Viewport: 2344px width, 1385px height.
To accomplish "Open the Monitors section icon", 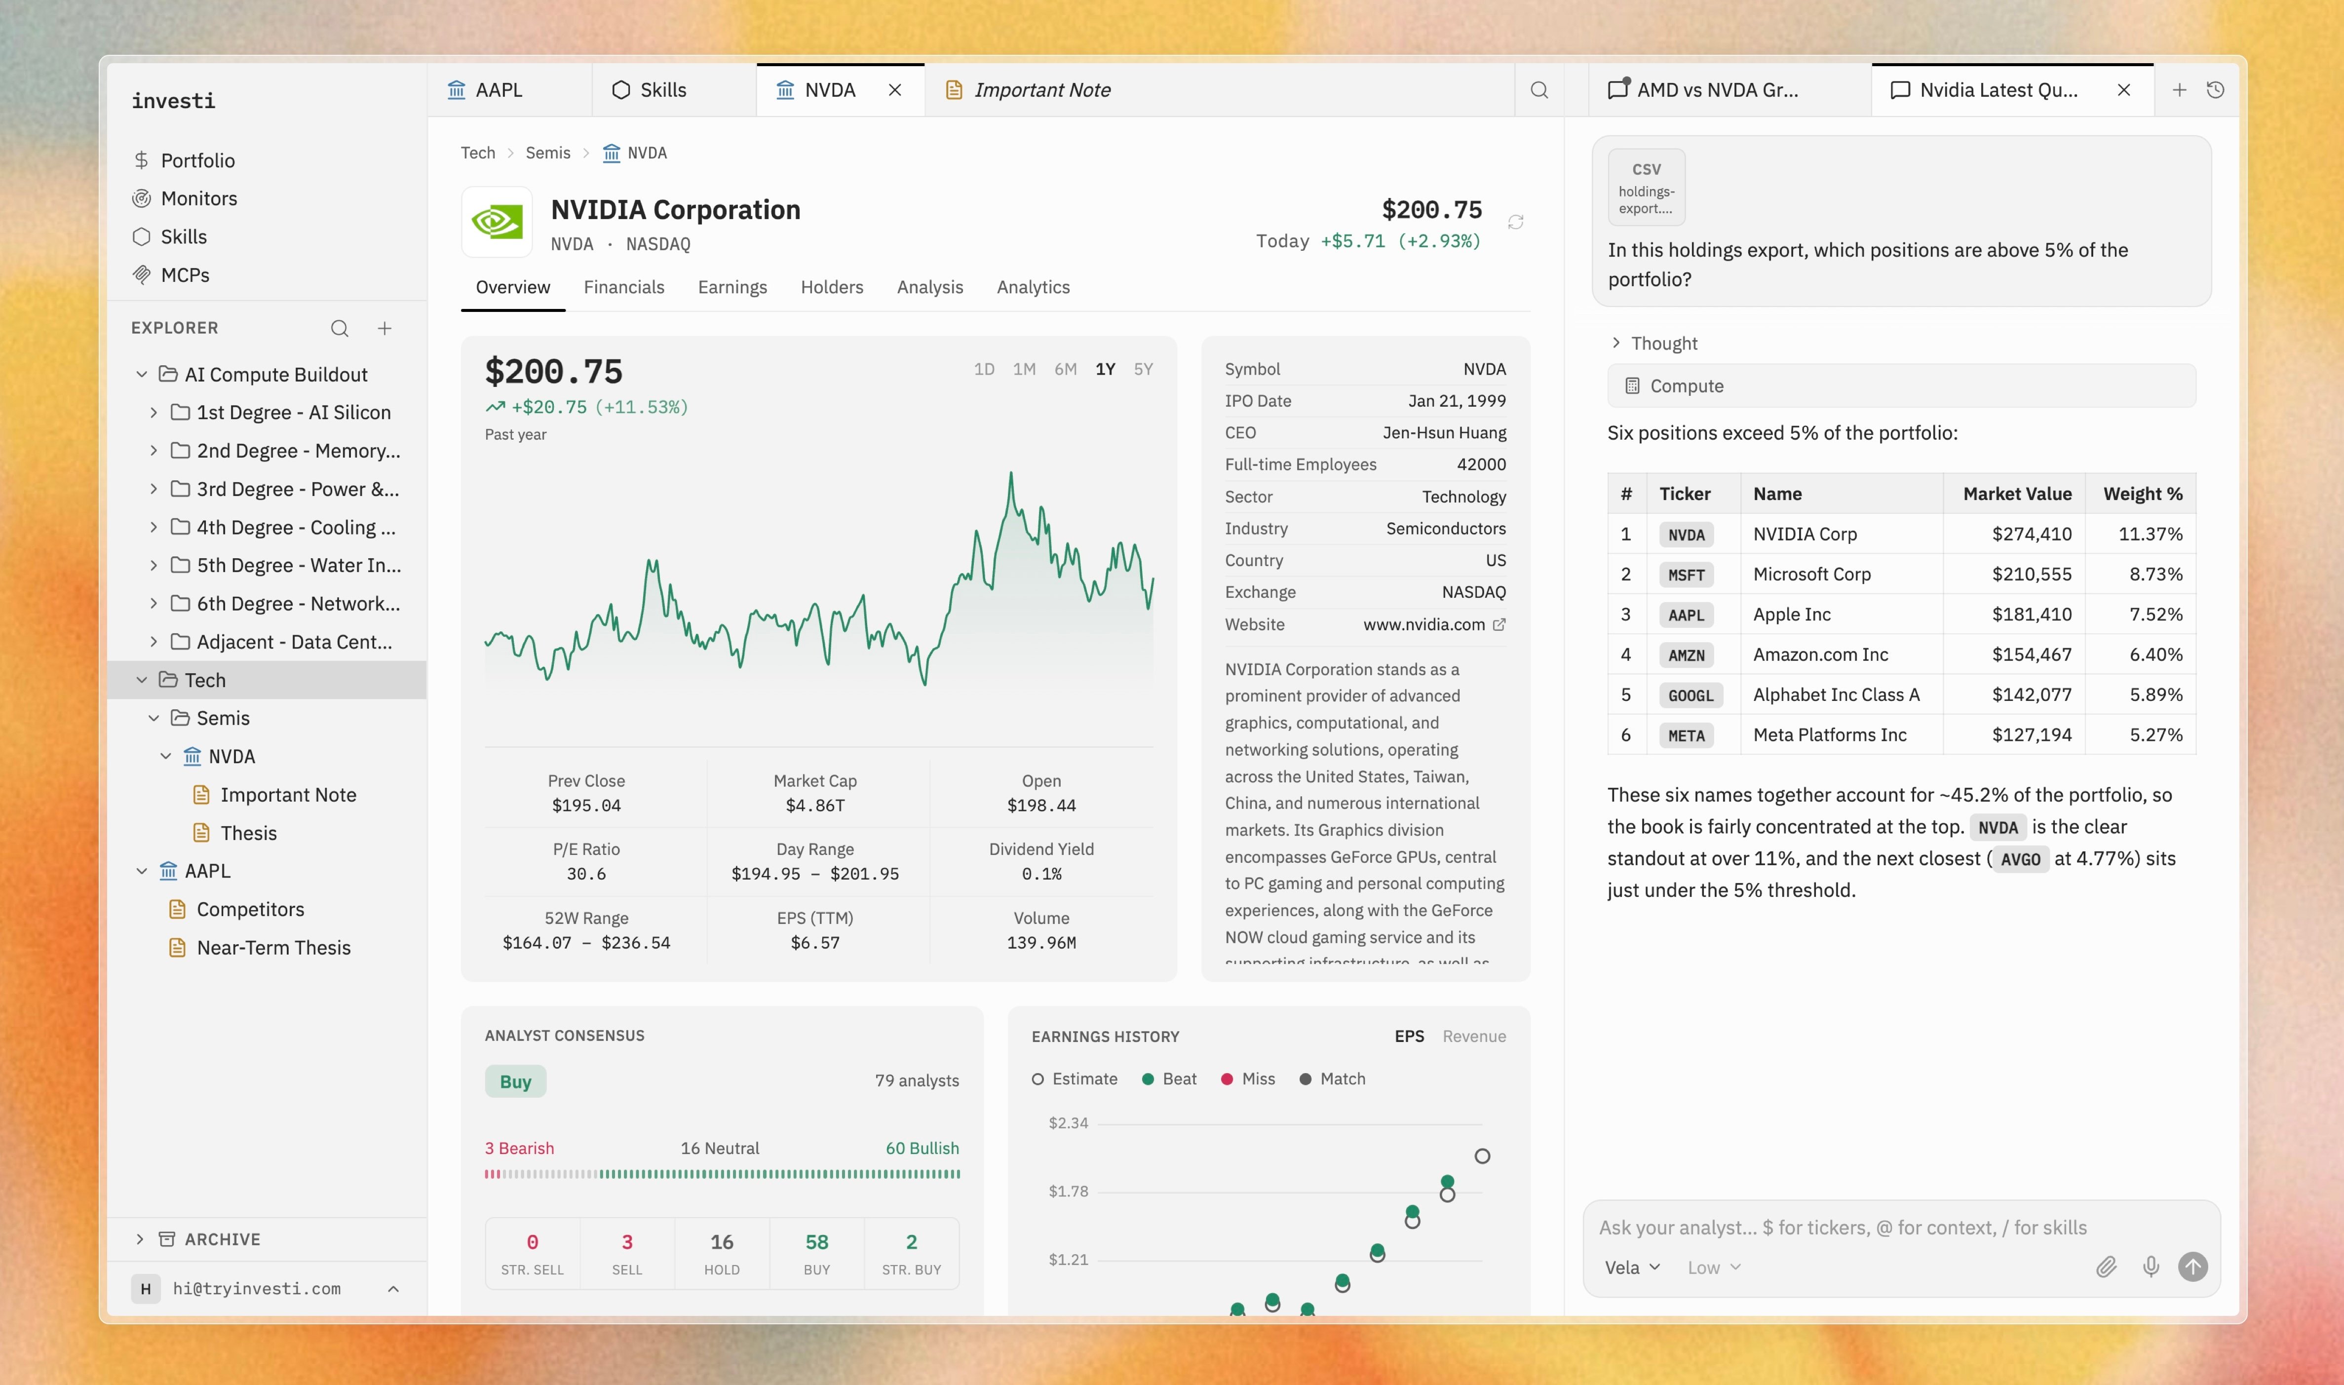I will coord(141,199).
